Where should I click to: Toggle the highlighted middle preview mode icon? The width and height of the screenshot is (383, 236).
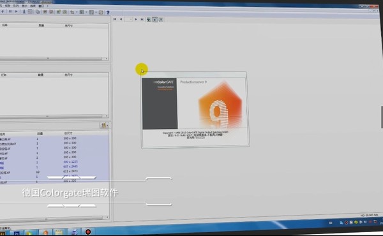(154, 20)
